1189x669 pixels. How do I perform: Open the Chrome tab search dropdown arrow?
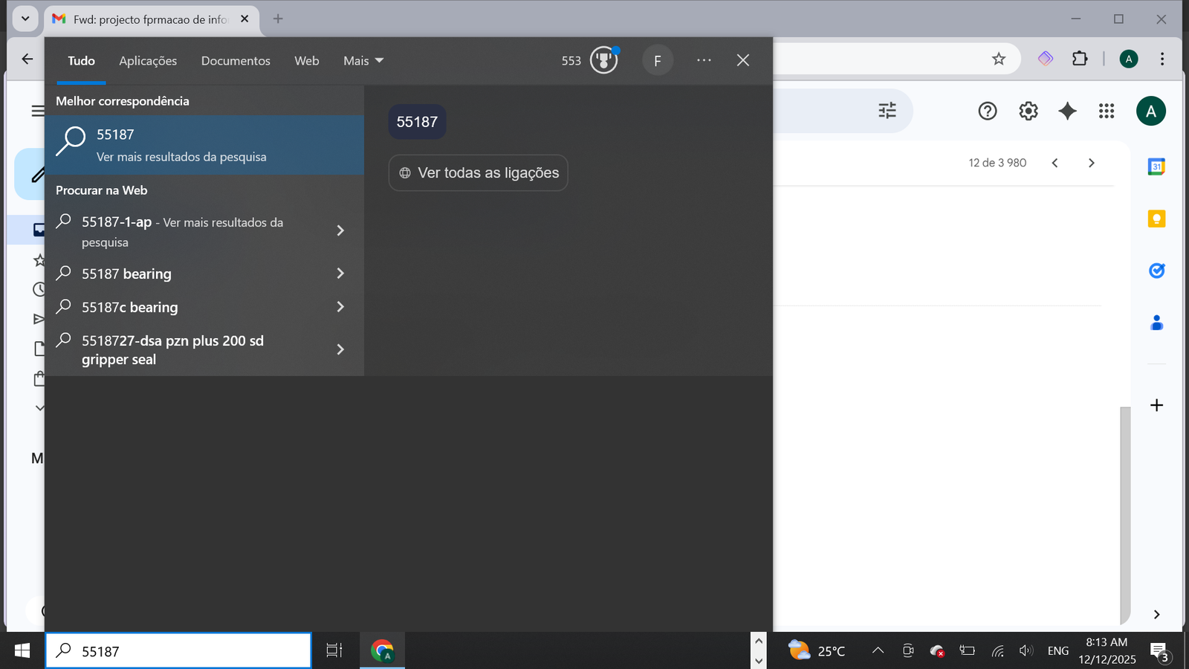coord(25,19)
